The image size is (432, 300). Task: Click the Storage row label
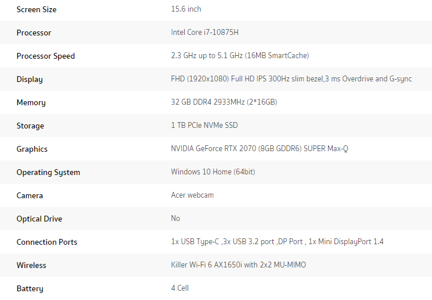point(30,126)
